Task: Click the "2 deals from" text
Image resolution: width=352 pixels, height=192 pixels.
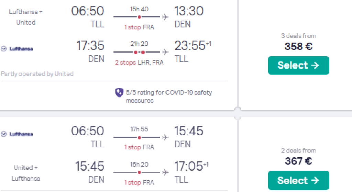Action: point(298,150)
